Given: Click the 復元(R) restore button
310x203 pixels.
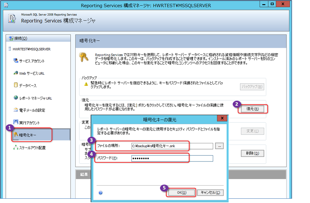Looking at the screenshot, I should (x=253, y=109).
